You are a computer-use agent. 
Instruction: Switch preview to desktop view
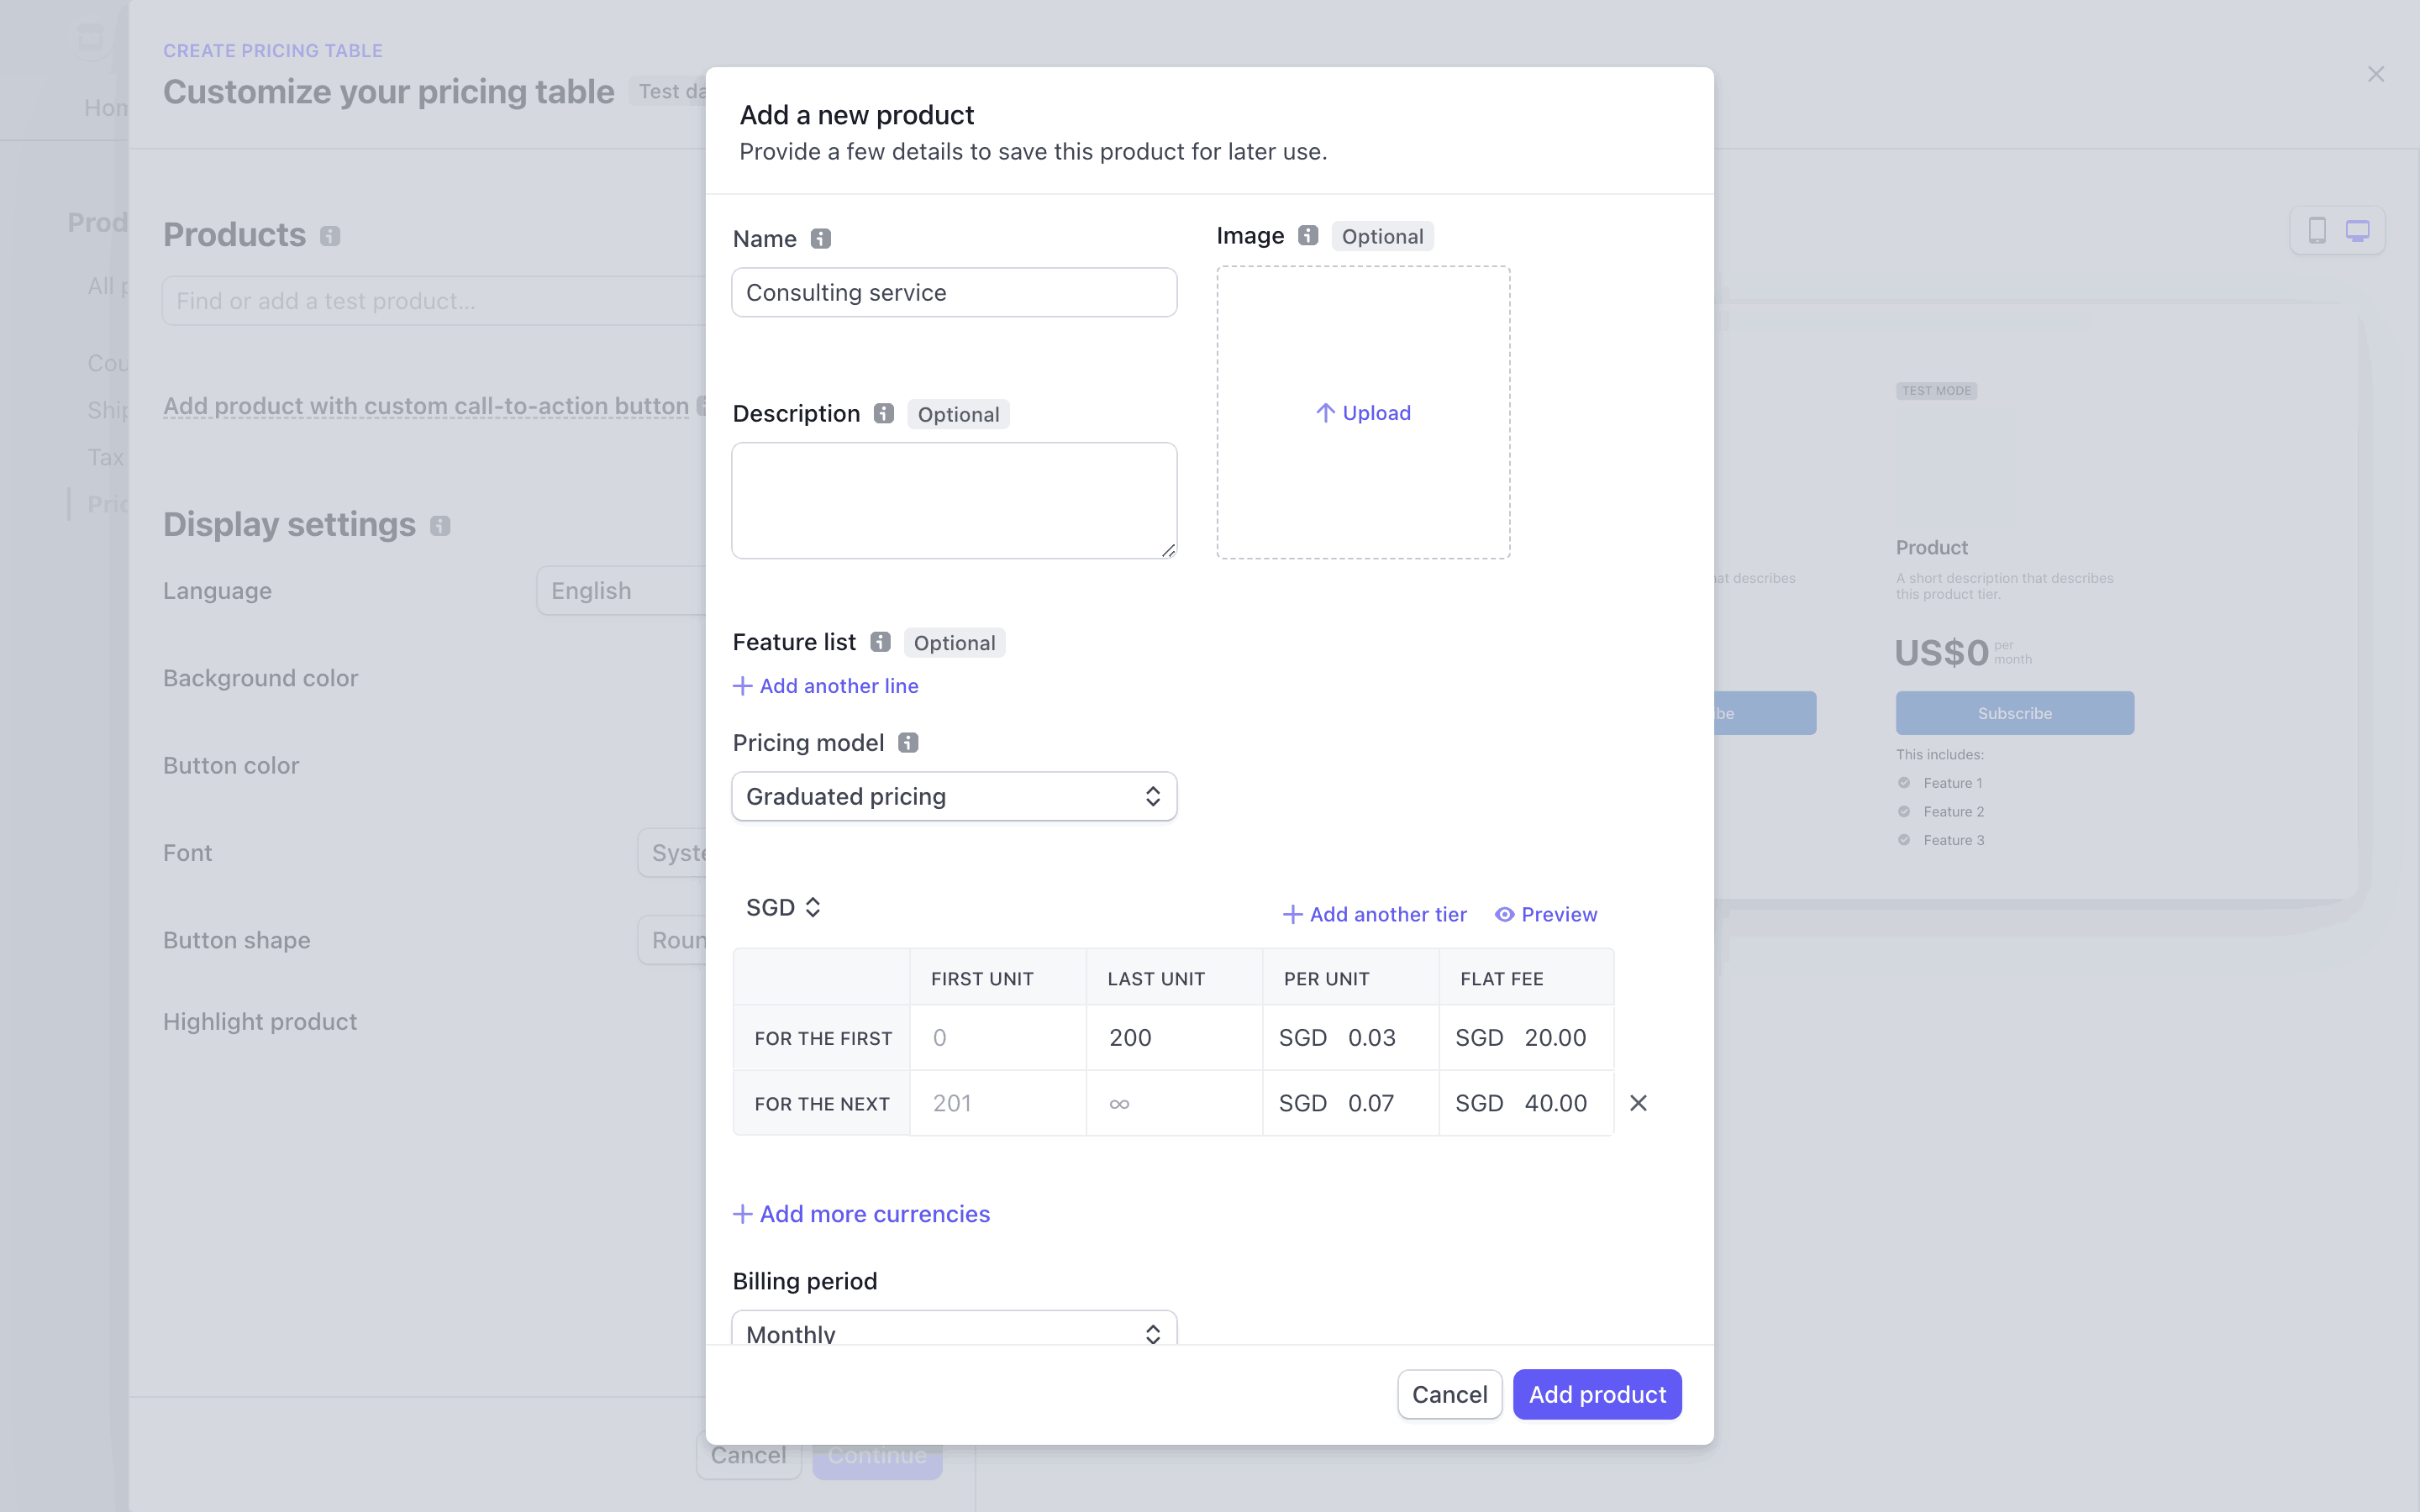(x=2358, y=230)
